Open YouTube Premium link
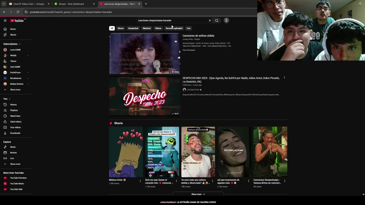 click(18, 178)
